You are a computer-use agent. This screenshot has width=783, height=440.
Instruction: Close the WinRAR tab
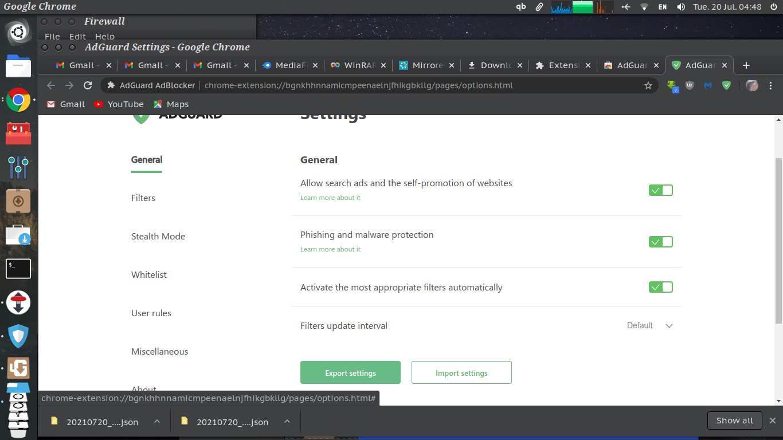383,65
